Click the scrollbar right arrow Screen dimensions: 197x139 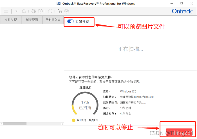click(x=62, y=124)
